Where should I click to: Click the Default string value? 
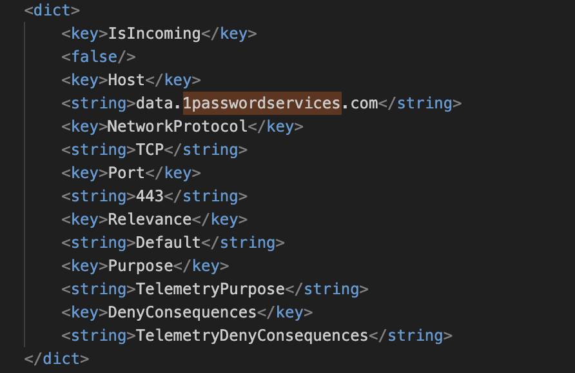click(x=168, y=243)
